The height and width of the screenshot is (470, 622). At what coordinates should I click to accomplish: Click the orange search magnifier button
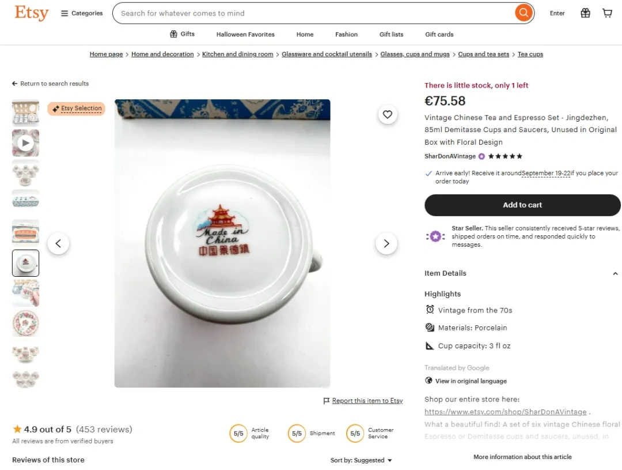tap(523, 13)
